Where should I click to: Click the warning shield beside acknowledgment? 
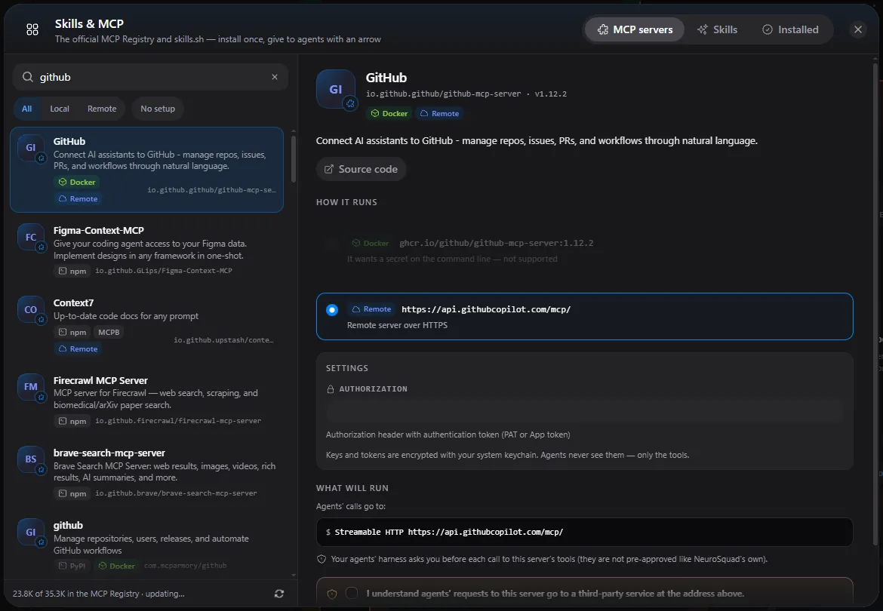click(x=332, y=594)
